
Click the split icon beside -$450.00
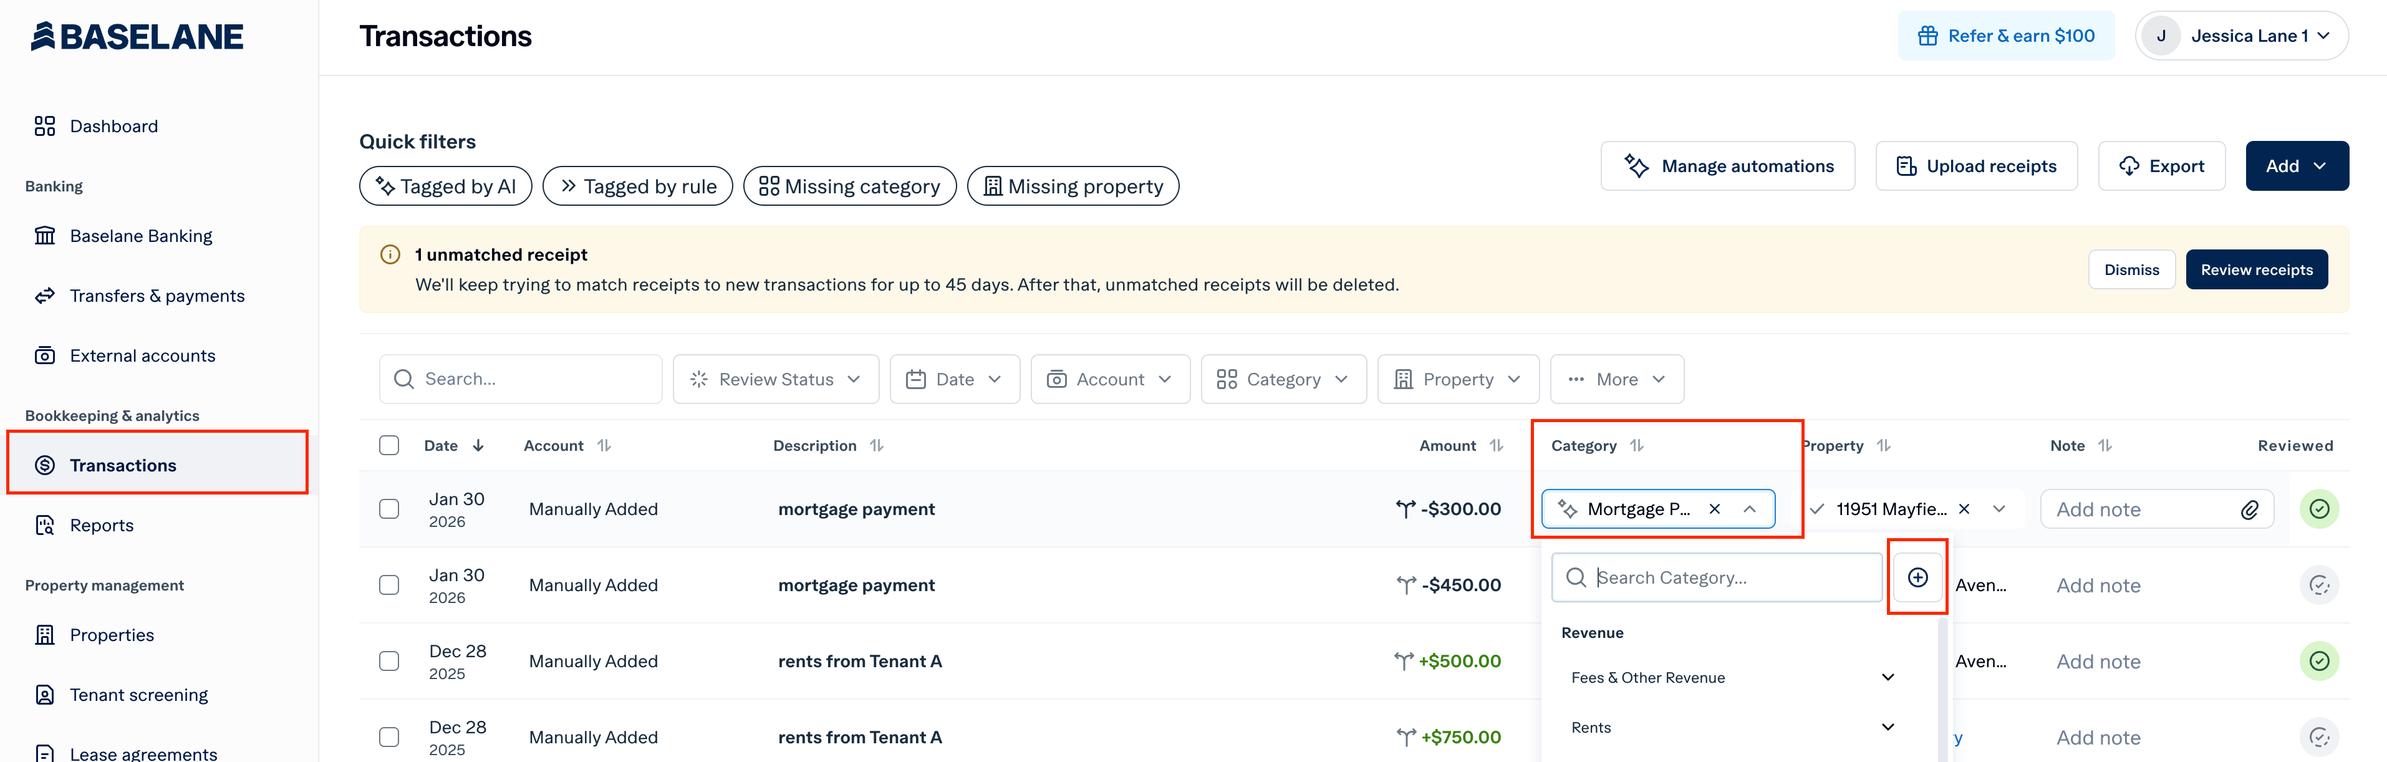tap(1406, 585)
